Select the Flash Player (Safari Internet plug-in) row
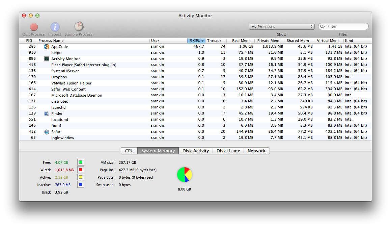This screenshot has height=228, width=391. click(196, 65)
